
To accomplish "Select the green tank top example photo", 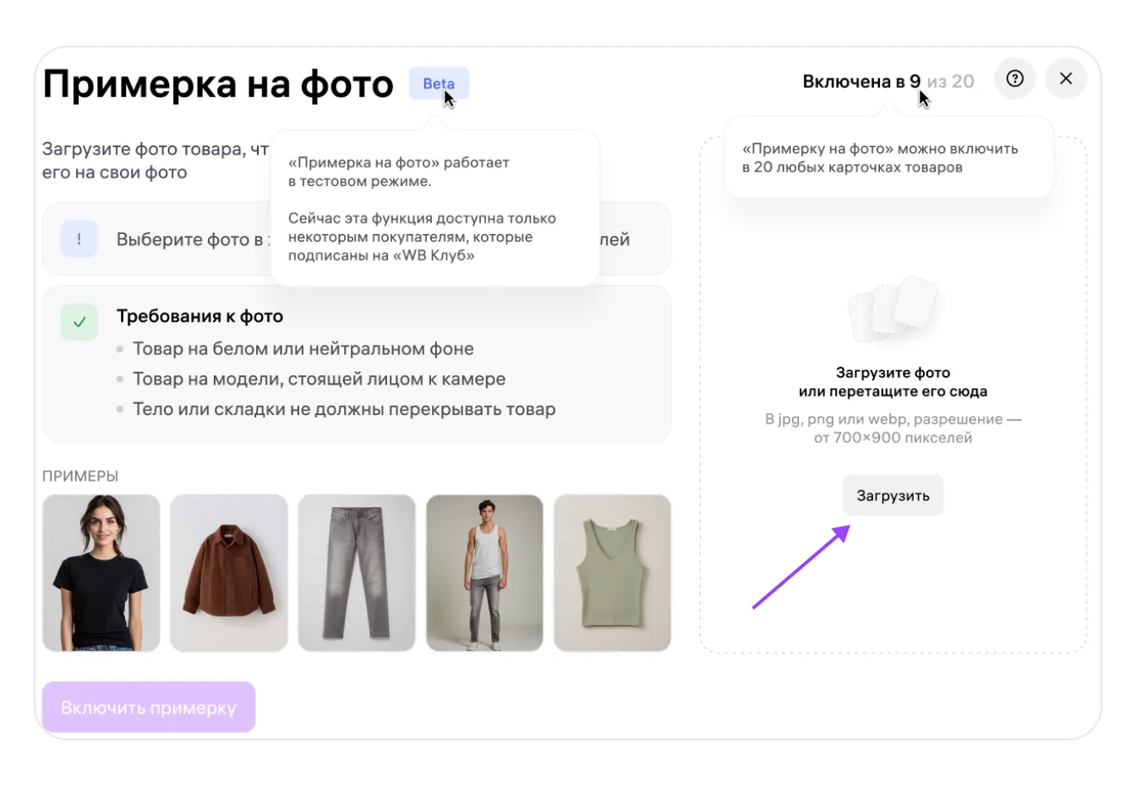I will (612, 573).
